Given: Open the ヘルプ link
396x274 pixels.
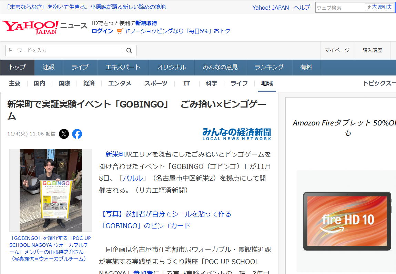Looking at the screenshot, I should (302, 8).
